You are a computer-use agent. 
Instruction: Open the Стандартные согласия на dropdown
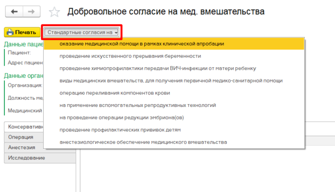click(82, 32)
